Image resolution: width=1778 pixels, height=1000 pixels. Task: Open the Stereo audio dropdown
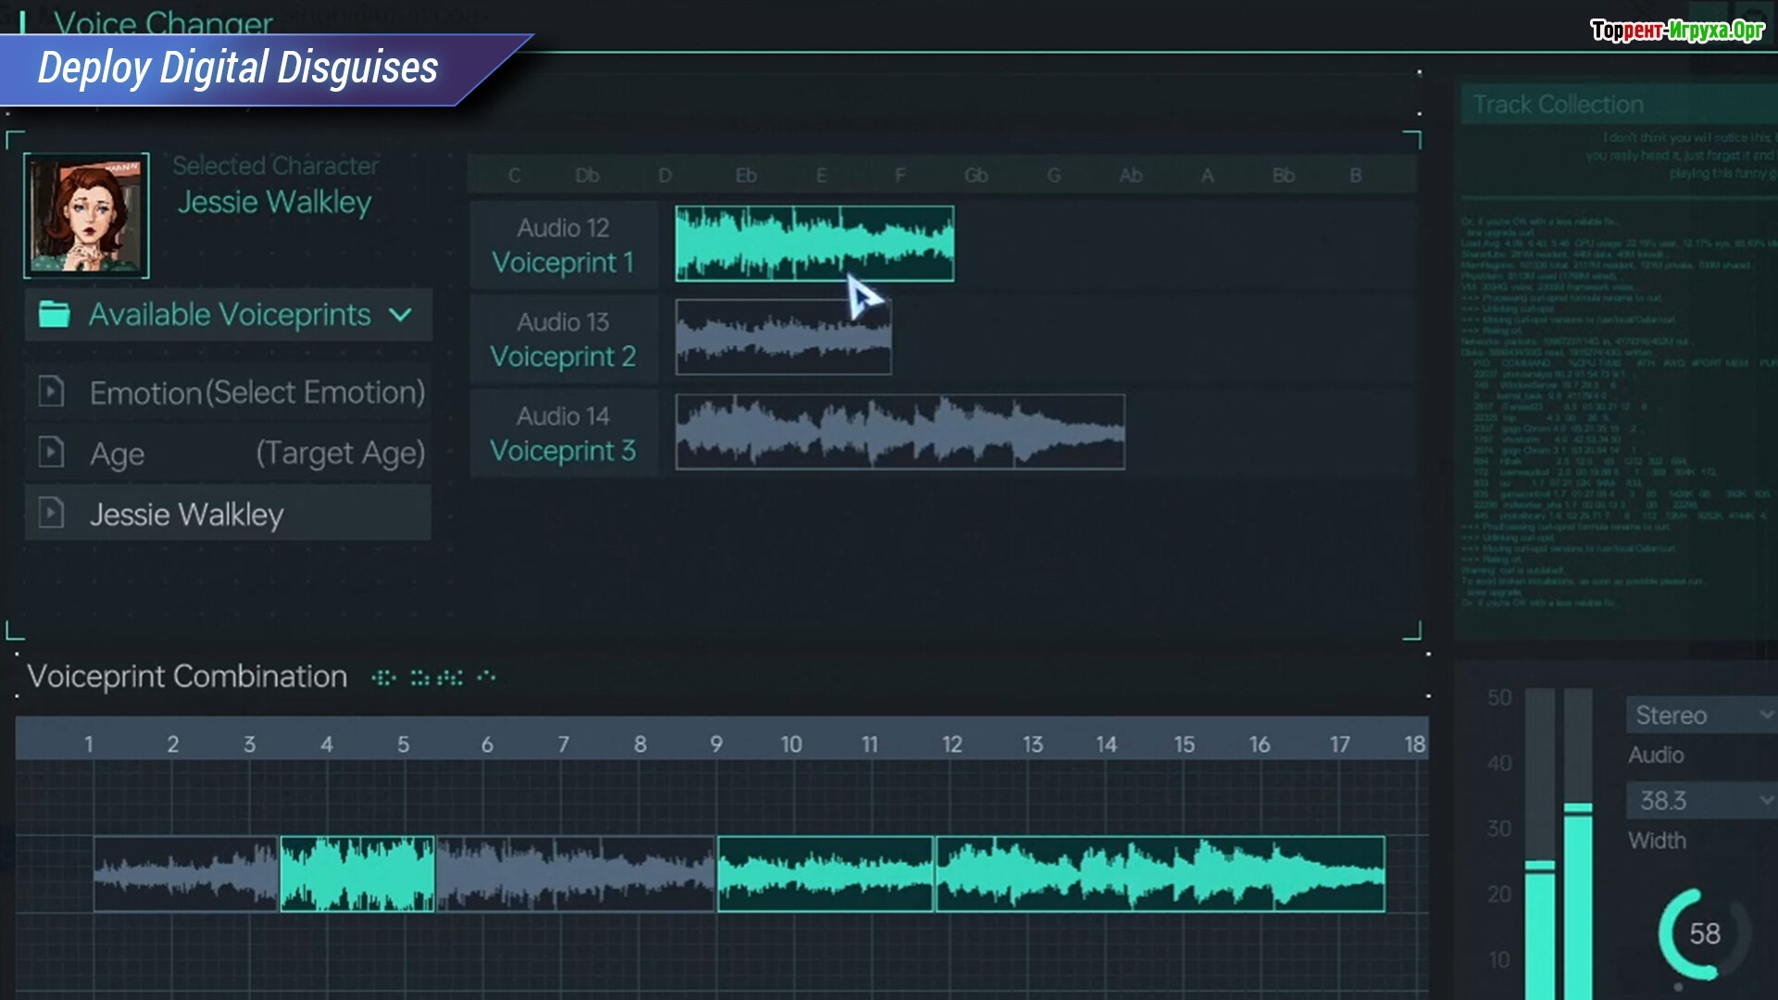coord(1700,715)
